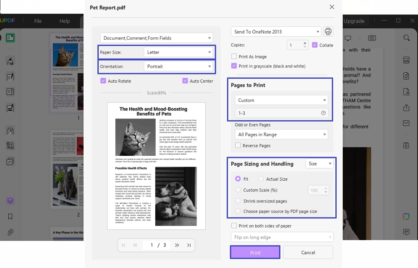This screenshot has height=268, width=418.
Task: Open printer properties icon beside printer dropdown
Action: point(328,31)
